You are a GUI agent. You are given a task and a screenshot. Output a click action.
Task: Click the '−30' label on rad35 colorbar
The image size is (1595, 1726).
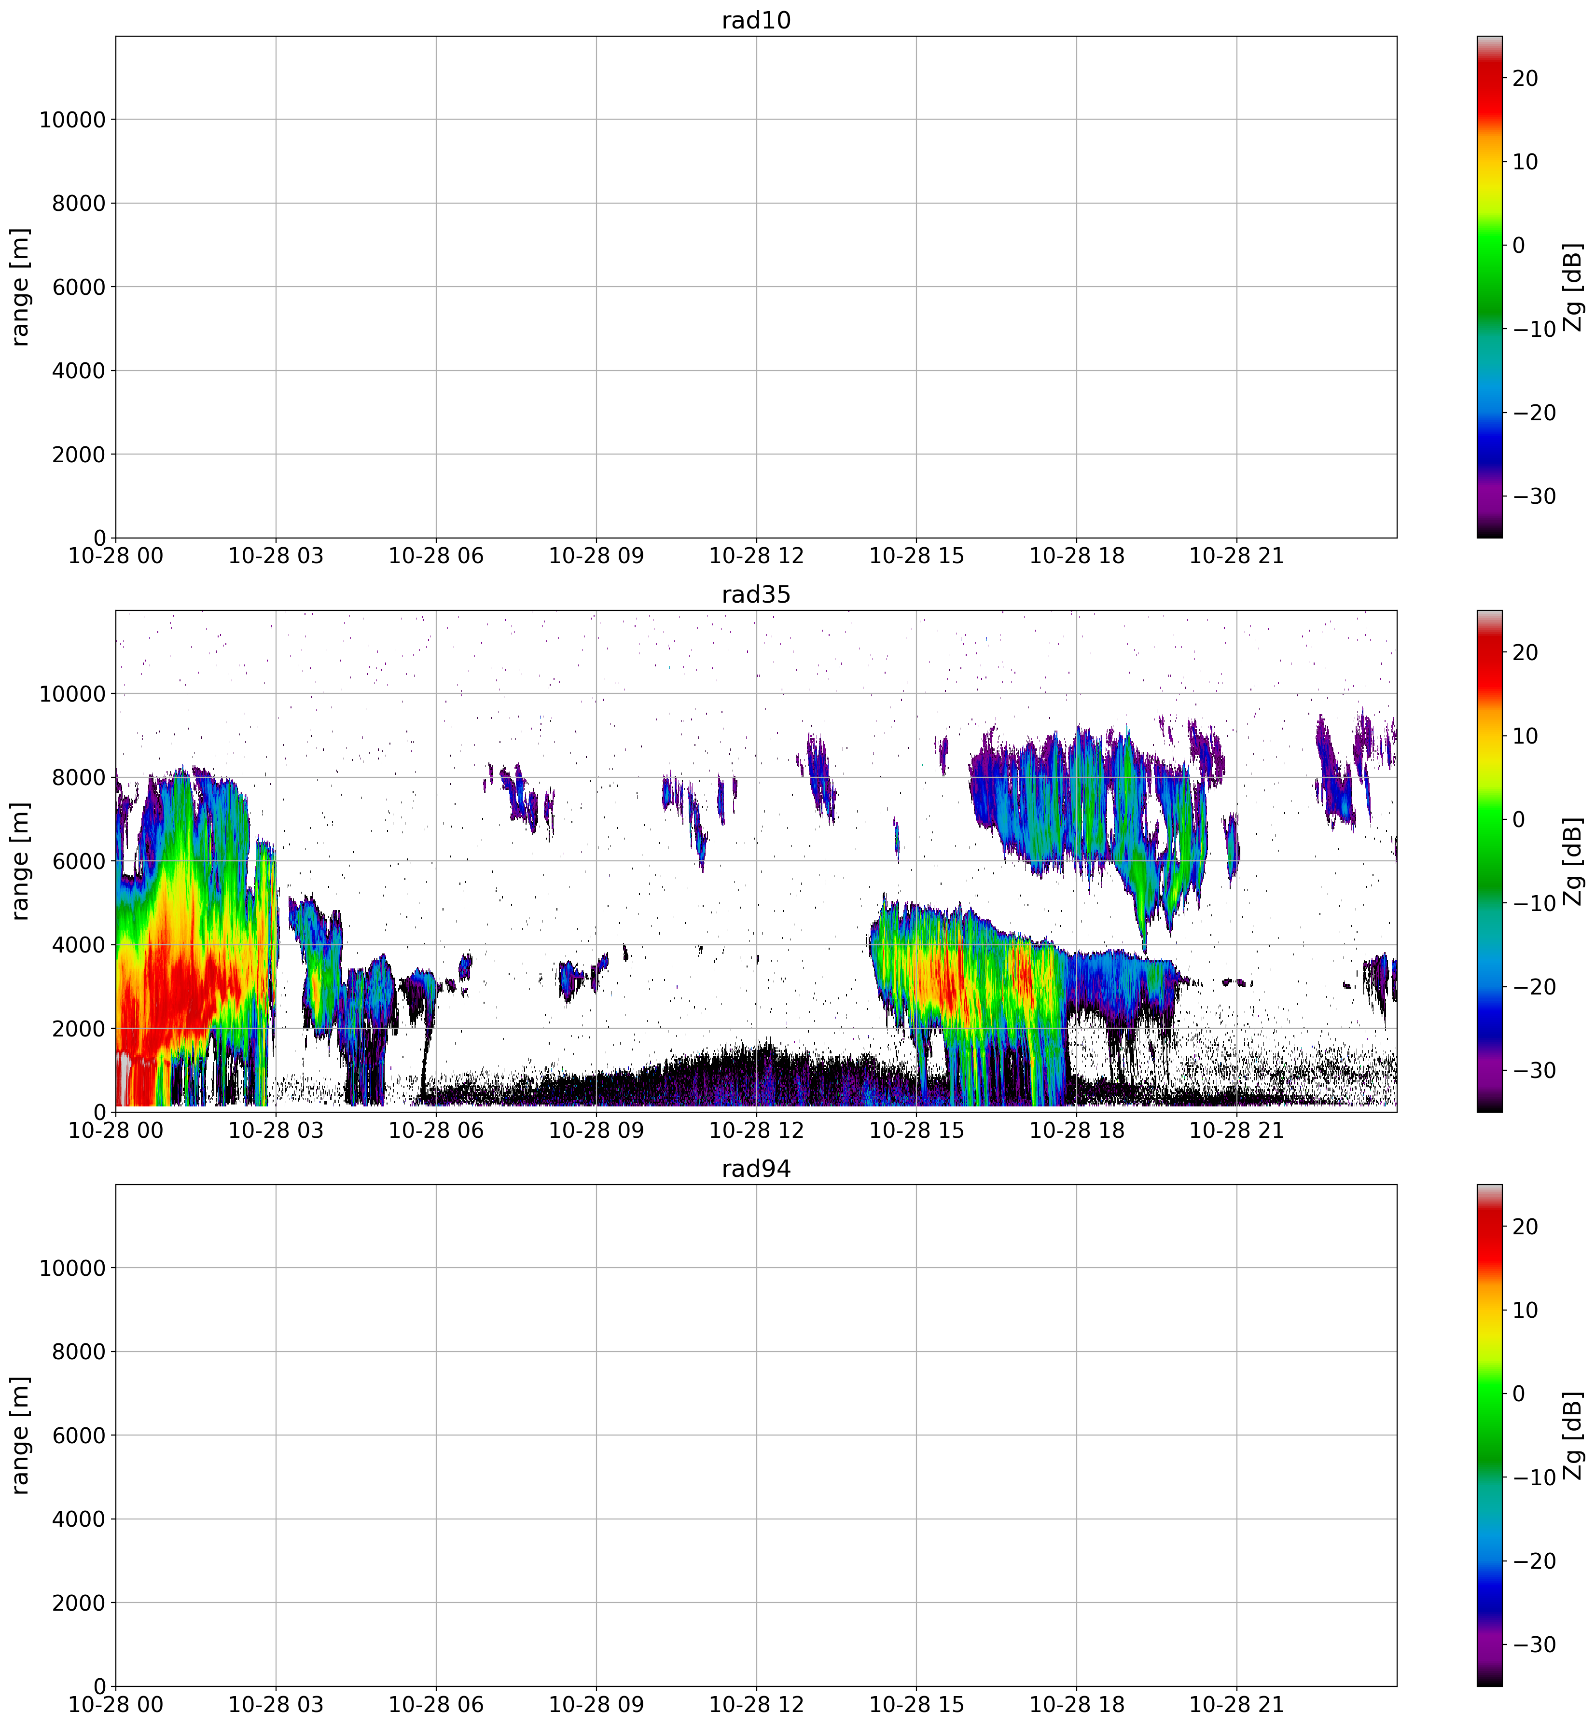[1534, 1070]
